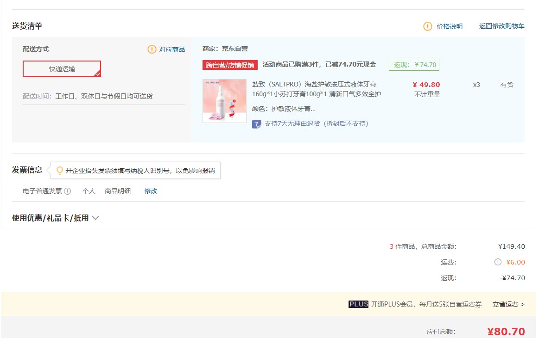Click the 个人 invoice title text
The width and height of the screenshot is (545, 338).
pos(89,191)
